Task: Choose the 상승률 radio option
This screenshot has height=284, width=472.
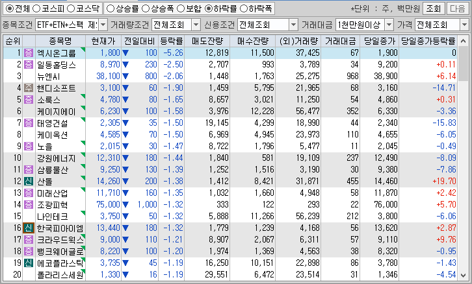Action: (111, 8)
